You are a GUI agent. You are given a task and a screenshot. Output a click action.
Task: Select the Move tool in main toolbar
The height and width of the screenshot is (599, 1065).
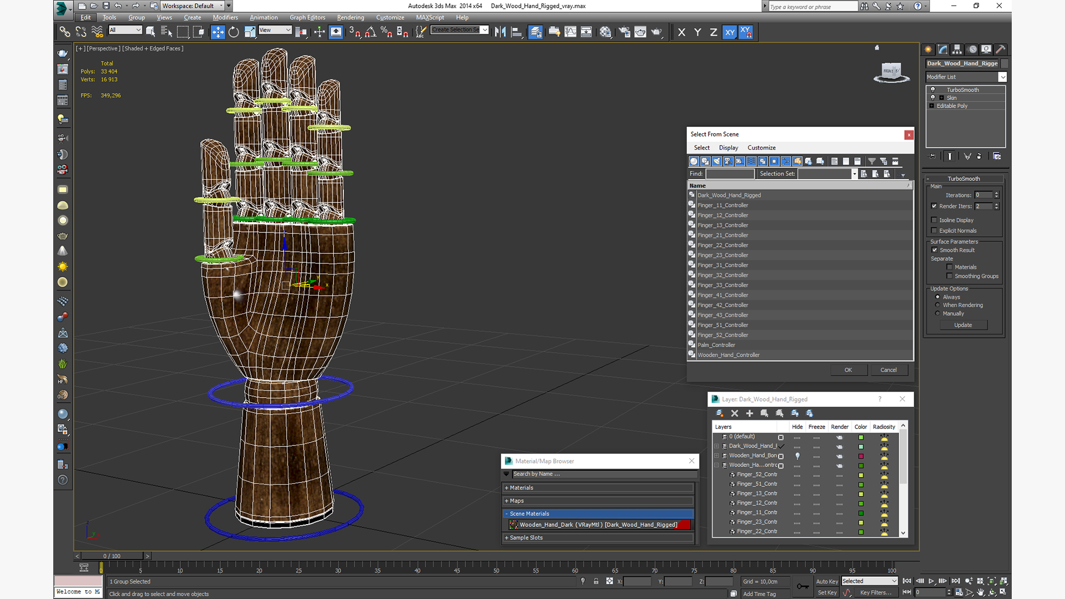pos(217,32)
